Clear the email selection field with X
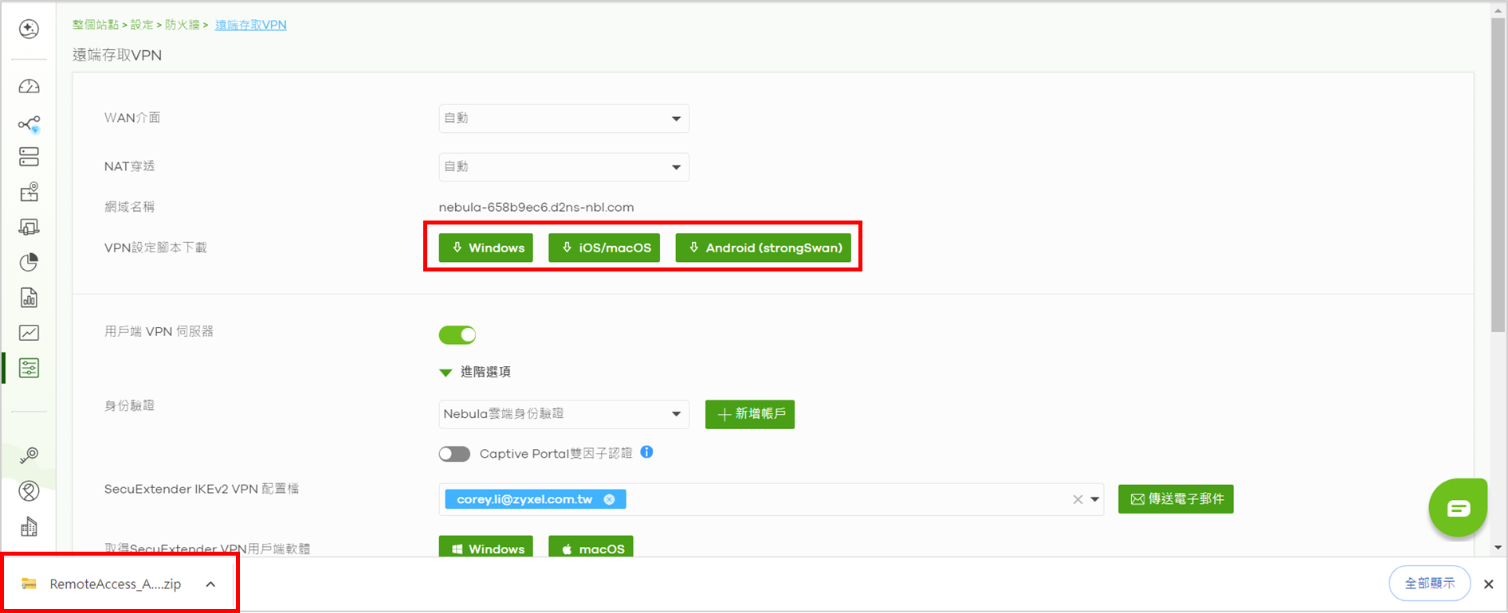 click(x=1078, y=499)
